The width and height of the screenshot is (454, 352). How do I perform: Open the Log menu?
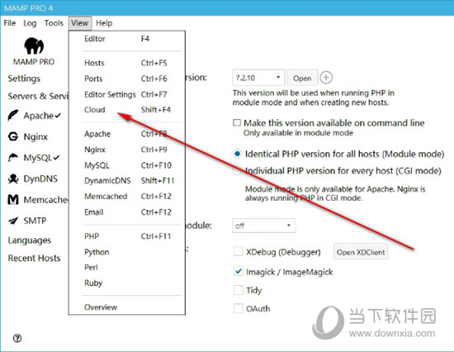(30, 23)
